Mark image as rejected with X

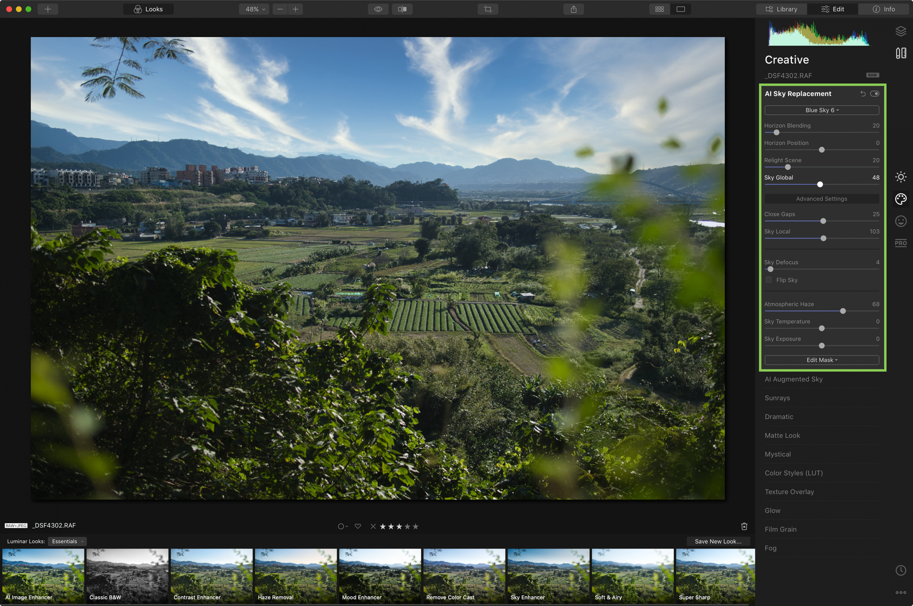coord(373,526)
